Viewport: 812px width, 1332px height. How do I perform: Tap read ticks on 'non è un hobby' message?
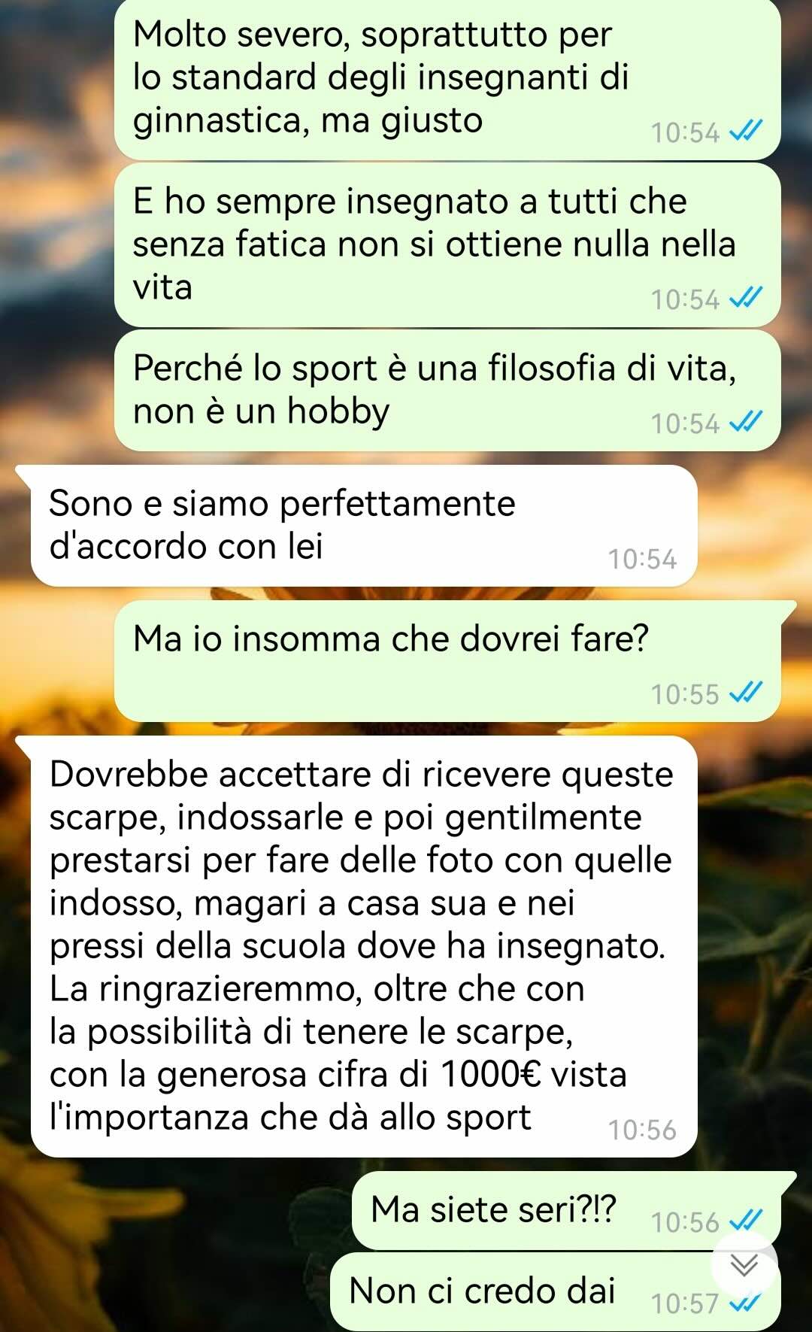(747, 423)
